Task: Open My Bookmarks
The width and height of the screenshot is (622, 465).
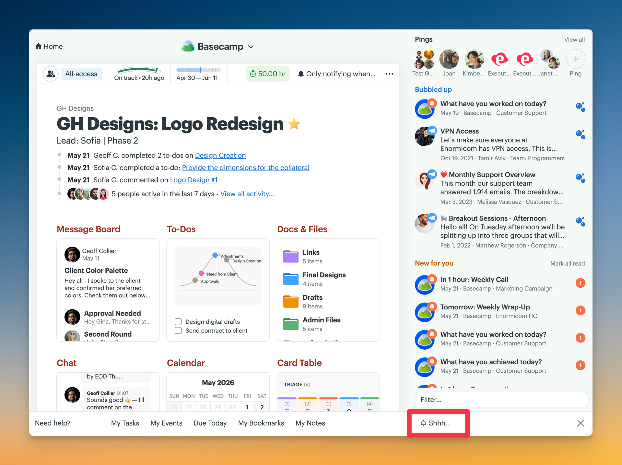Action: click(261, 423)
